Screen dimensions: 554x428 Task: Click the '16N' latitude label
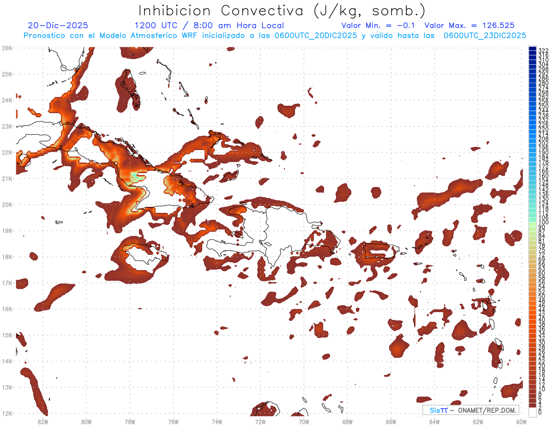click(6, 309)
